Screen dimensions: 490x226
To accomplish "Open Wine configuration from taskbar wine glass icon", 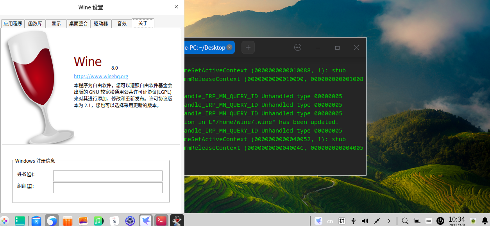I will [x=177, y=221].
